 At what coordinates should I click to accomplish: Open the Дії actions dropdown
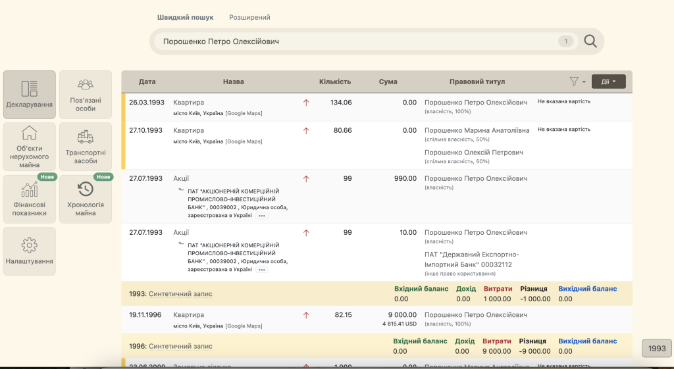[608, 82]
